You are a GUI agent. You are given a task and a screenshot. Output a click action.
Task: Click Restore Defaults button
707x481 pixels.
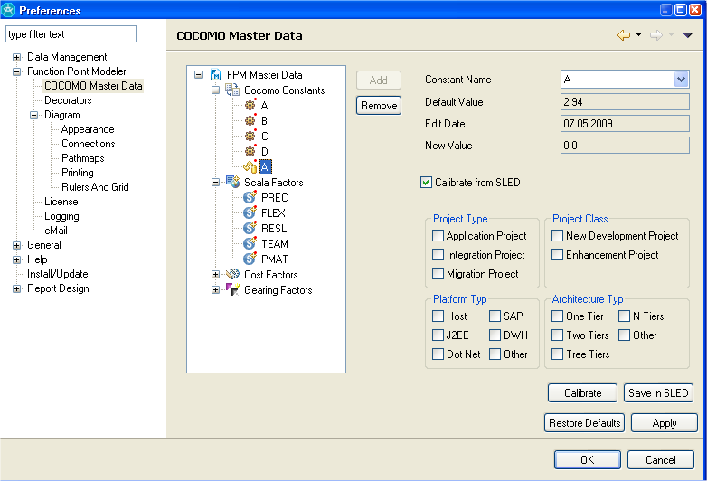584,423
